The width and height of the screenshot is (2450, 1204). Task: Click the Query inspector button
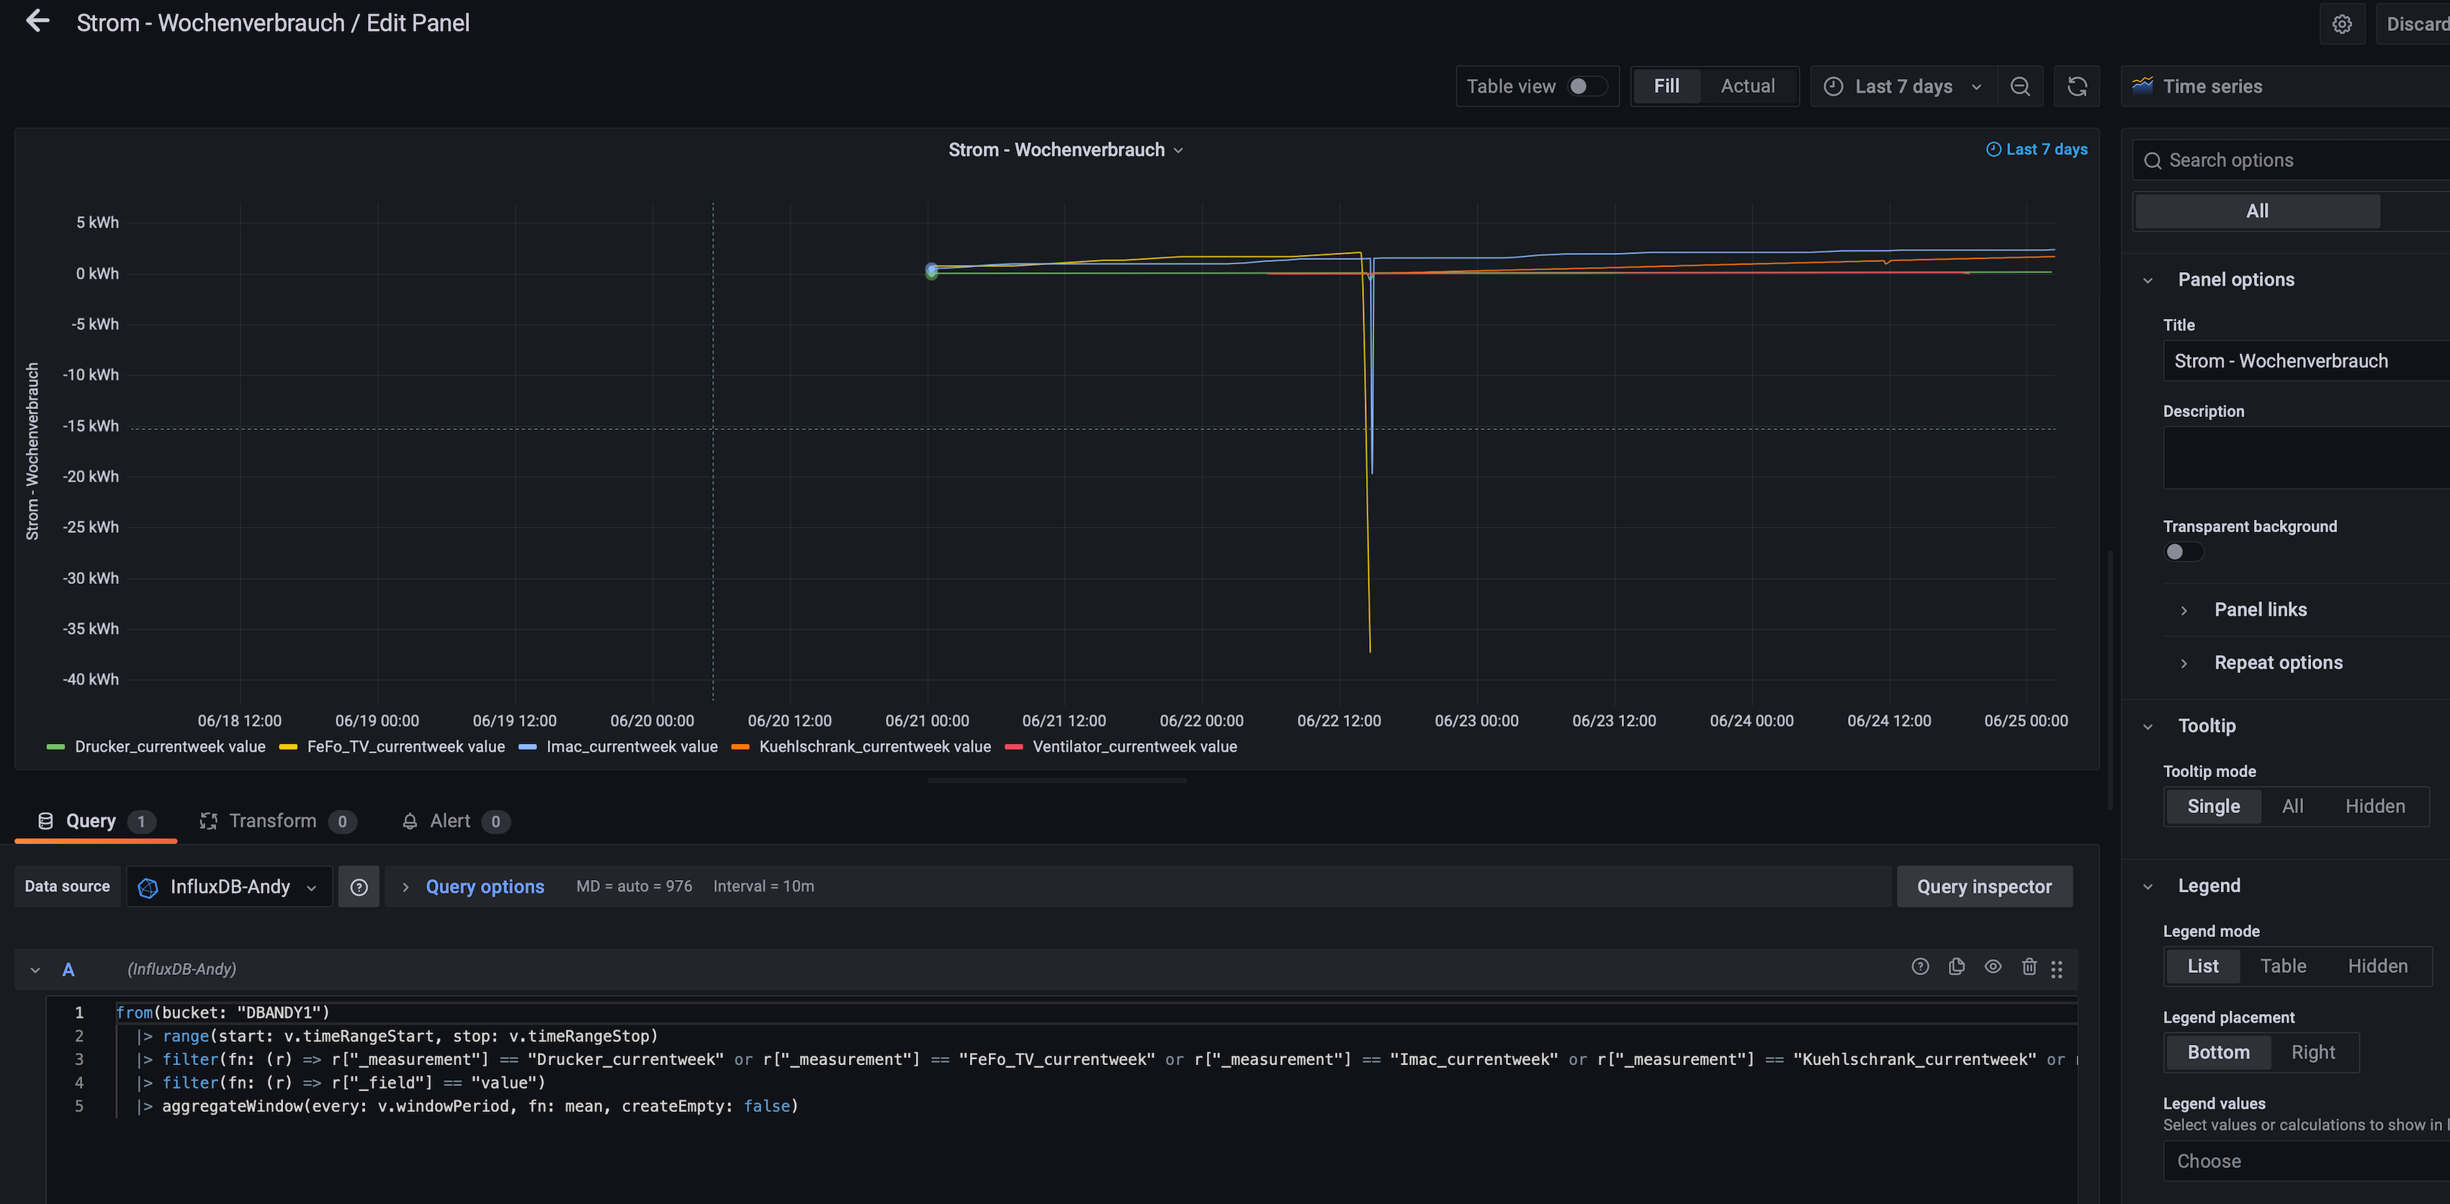pyautogui.click(x=1983, y=886)
